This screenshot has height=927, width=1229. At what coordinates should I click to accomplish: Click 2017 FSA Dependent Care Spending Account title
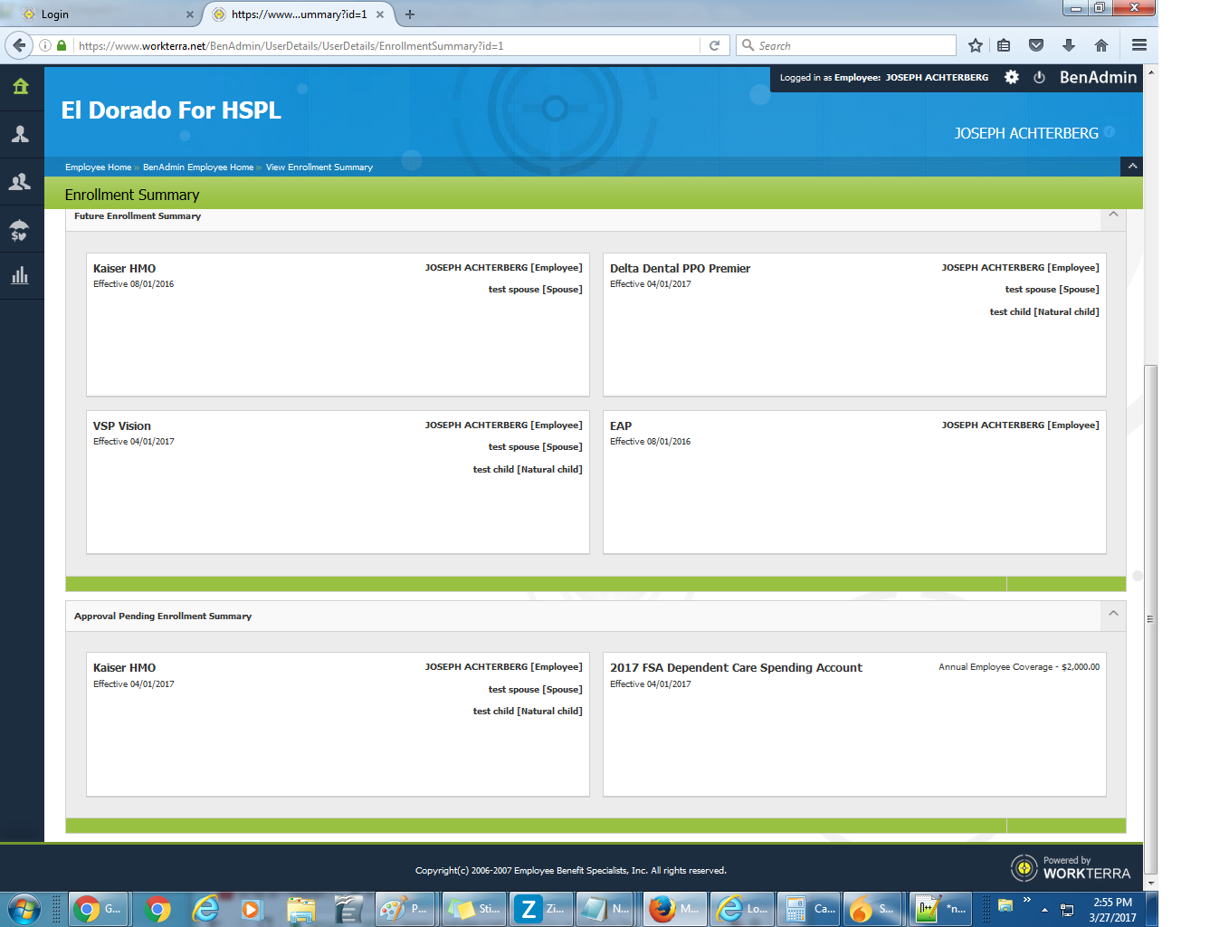point(736,668)
